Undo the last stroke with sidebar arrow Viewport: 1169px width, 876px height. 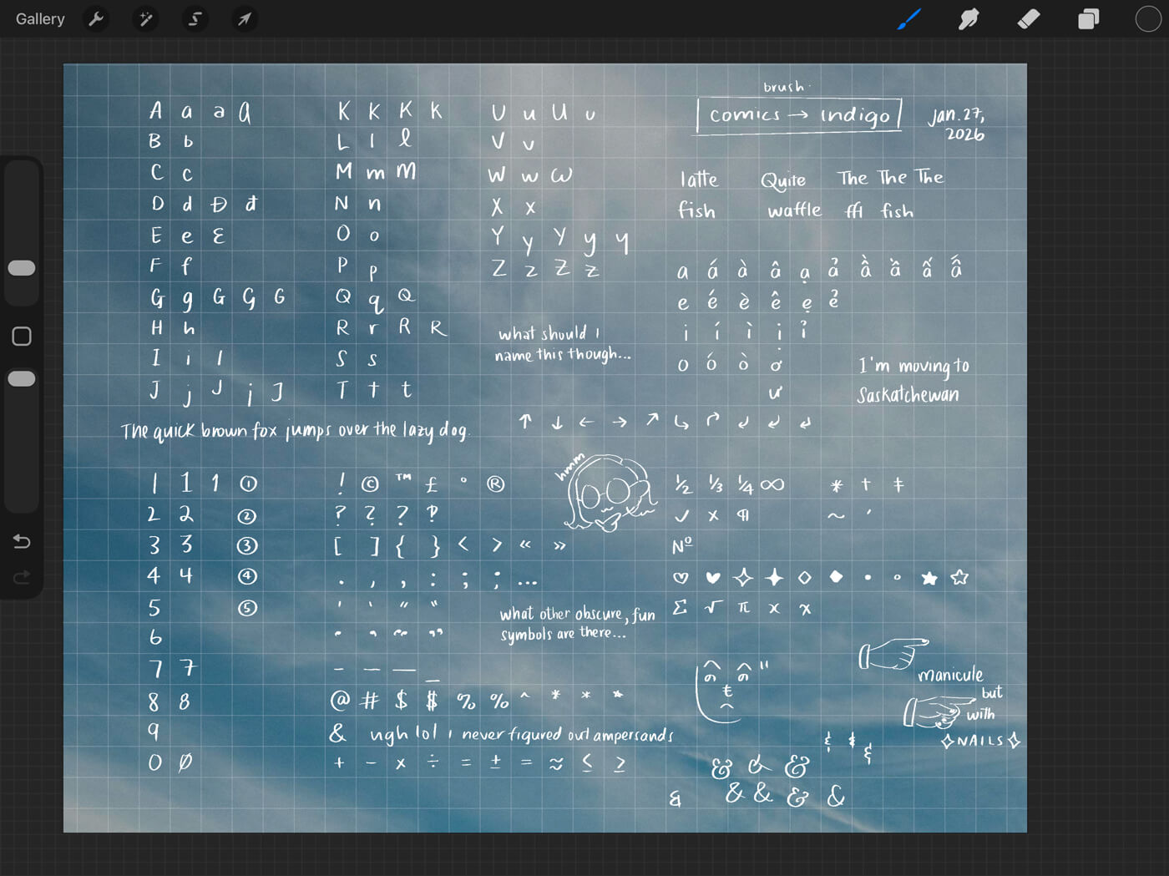[22, 541]
